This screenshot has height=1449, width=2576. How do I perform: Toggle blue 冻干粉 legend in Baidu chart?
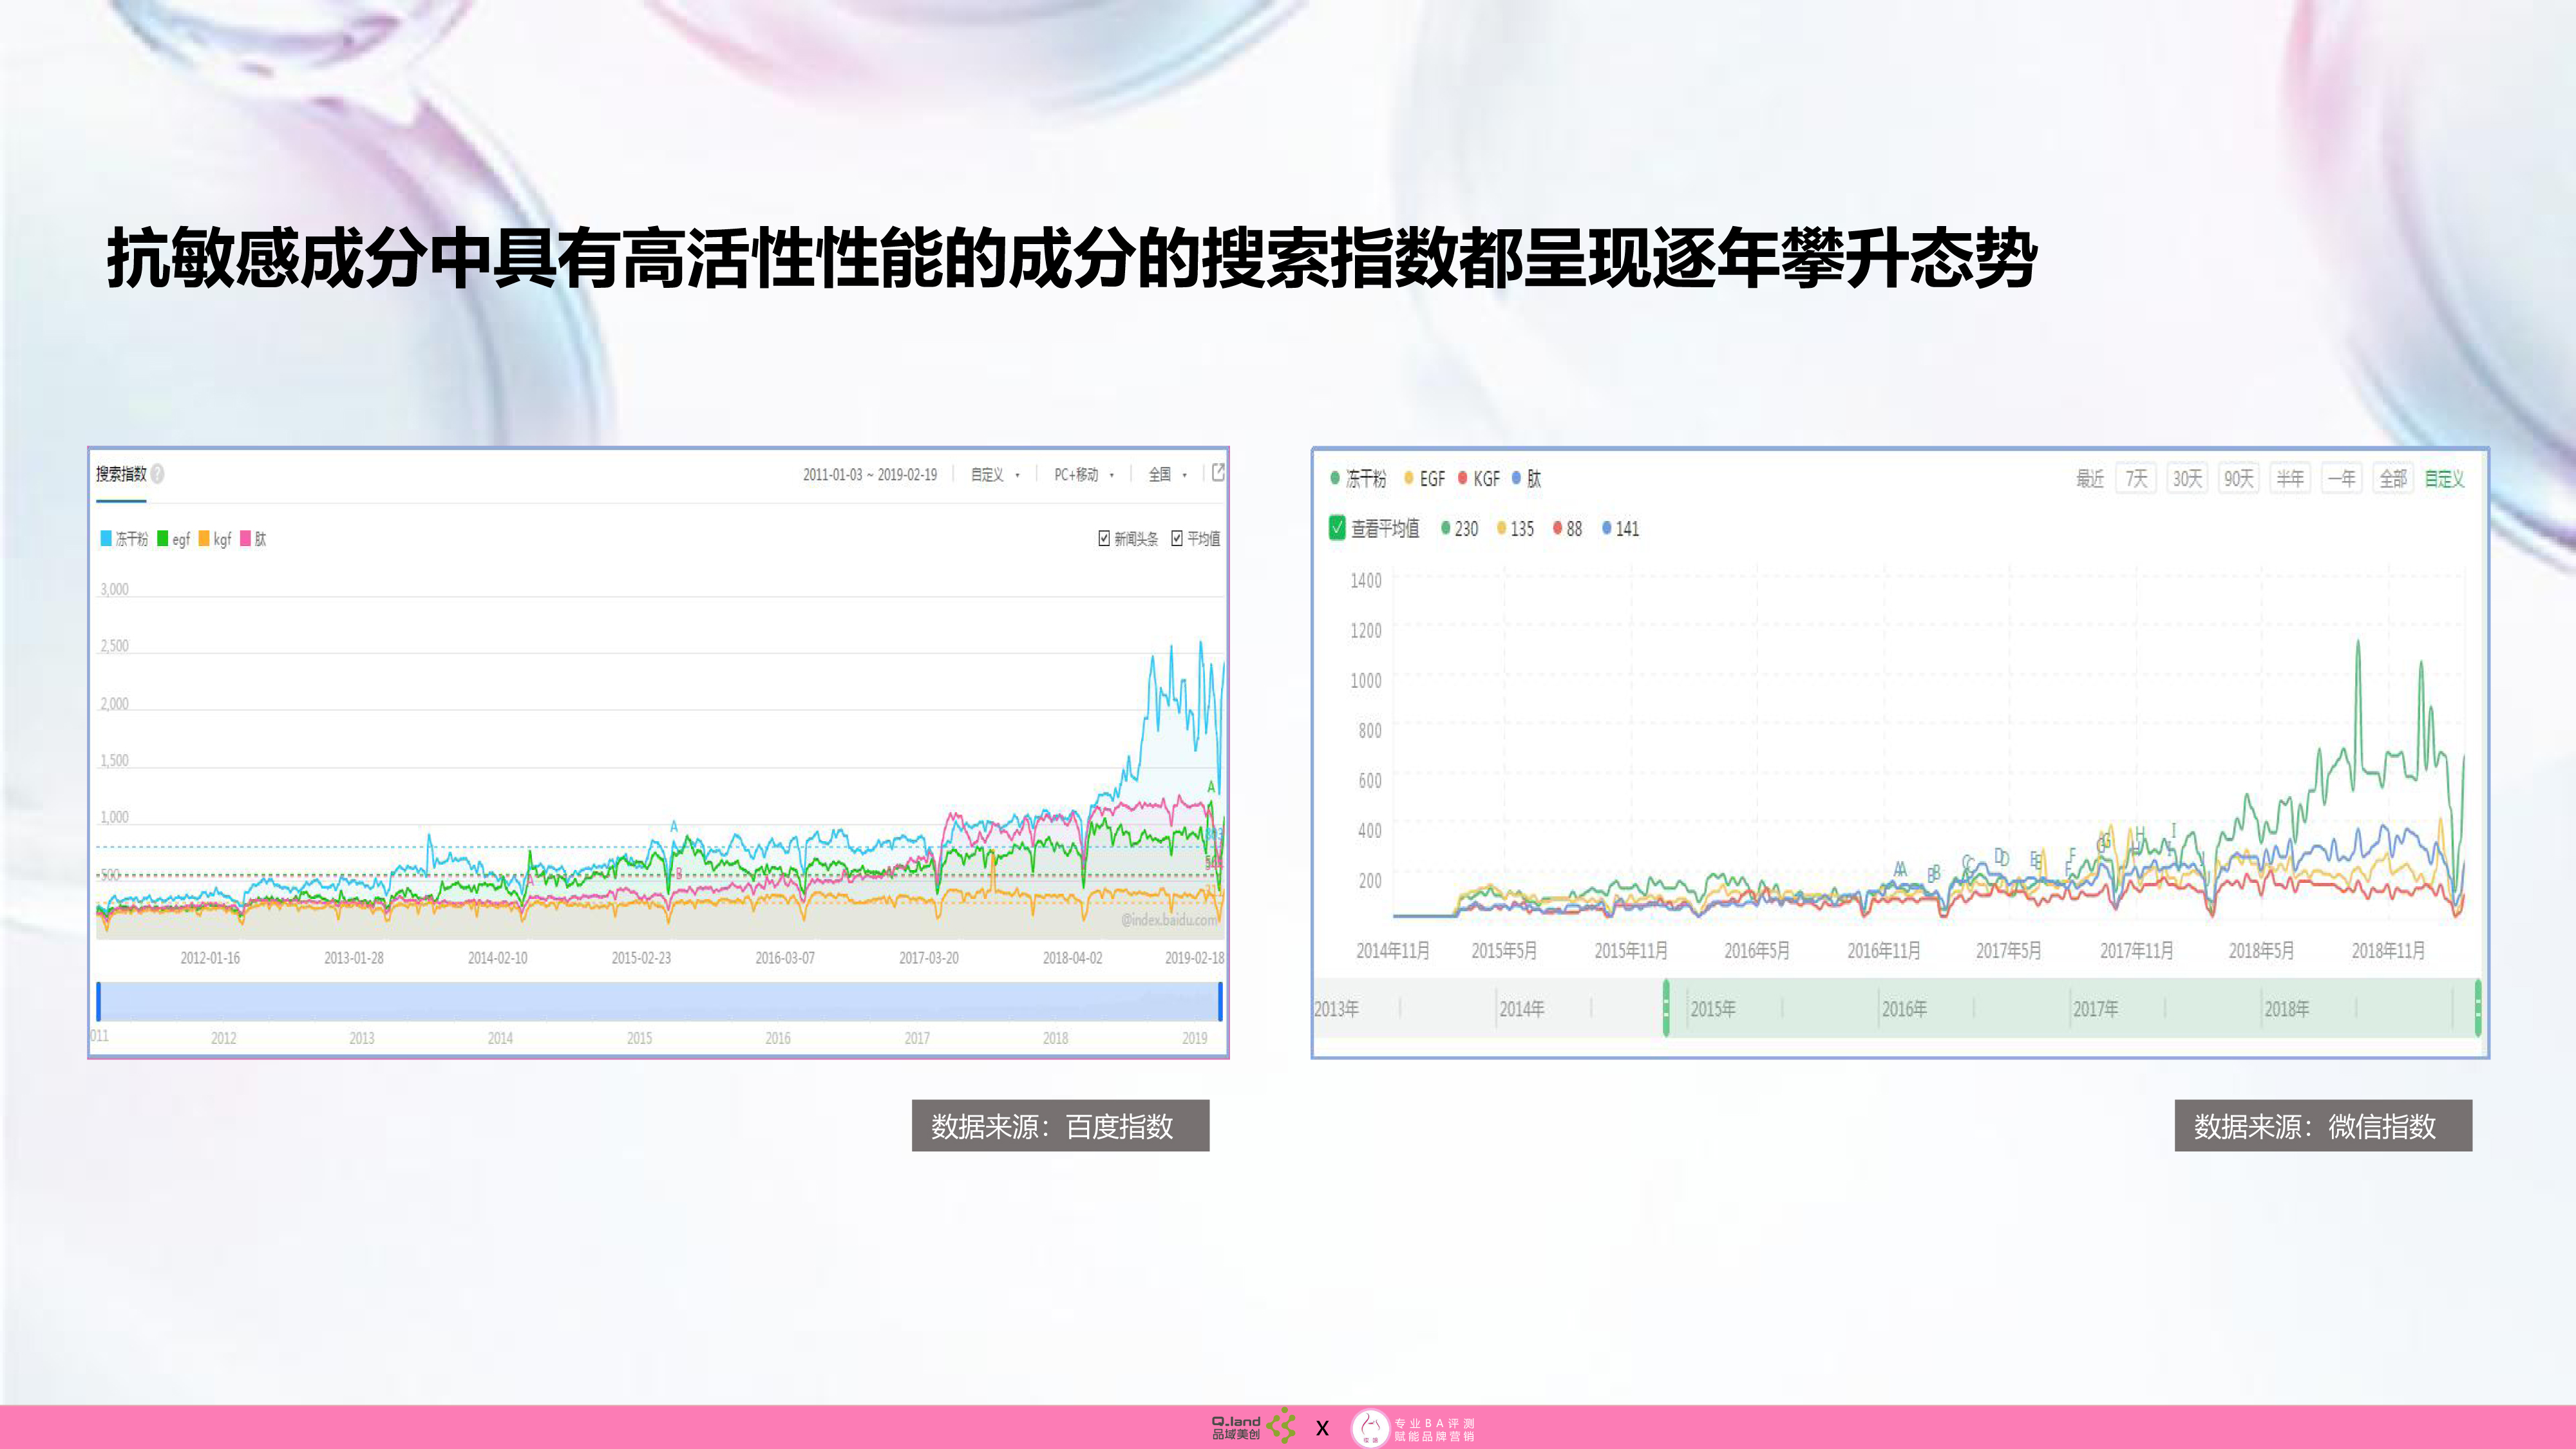(123, 539)
